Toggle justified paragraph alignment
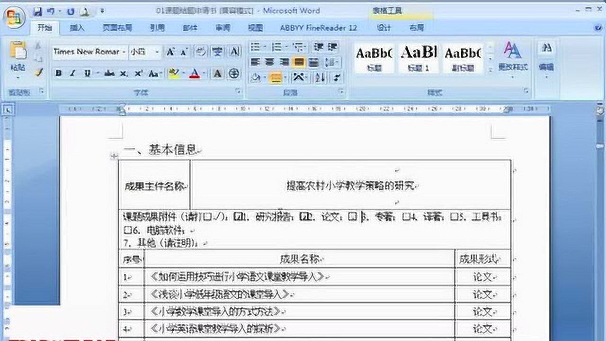 point(298,63)
